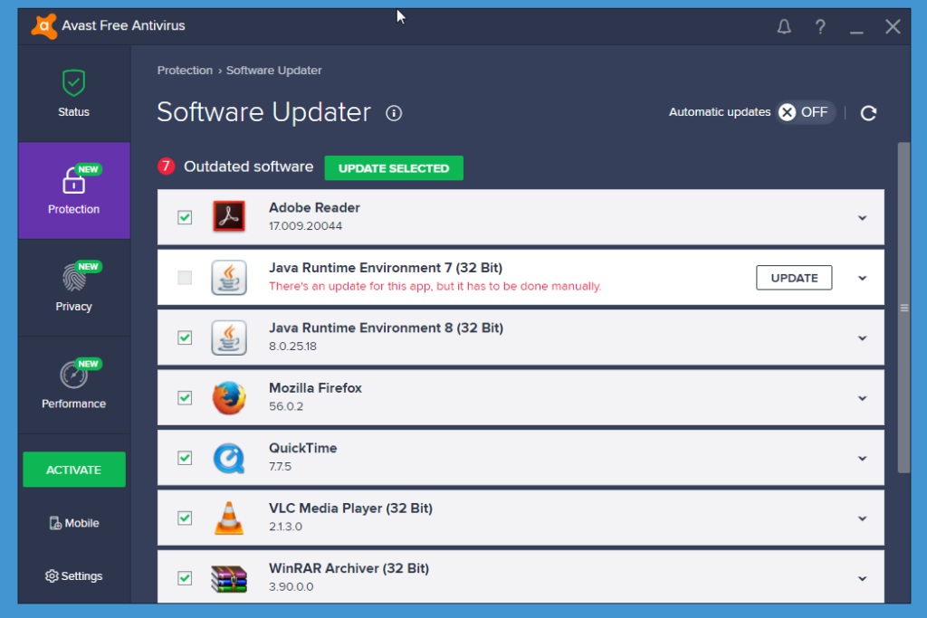Uncheck the QuickTime checkbox
The height and width of the screenshot is (618, 927).
(x=185, y=459)
